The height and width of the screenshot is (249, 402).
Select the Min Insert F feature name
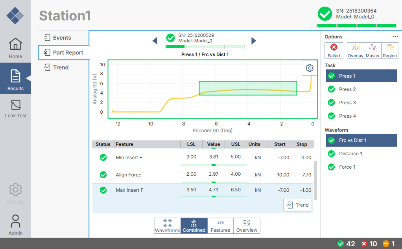point(129,158)
